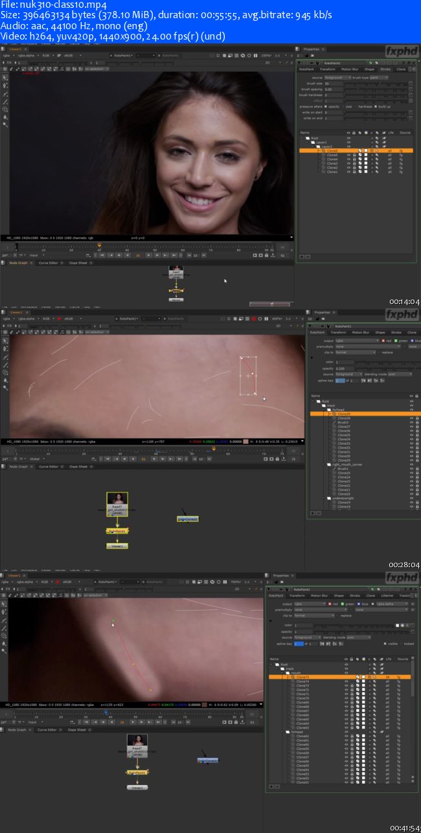Click brush size value field in 00:14:04 frame
The width and height of the screenshot is (421, 833).
coord(334,84)
